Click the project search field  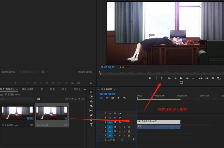[x=17, y=99]
